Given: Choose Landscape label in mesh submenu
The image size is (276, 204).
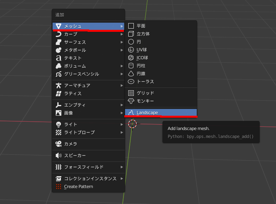Looking at the screenshot, I should tap(147, 113).
